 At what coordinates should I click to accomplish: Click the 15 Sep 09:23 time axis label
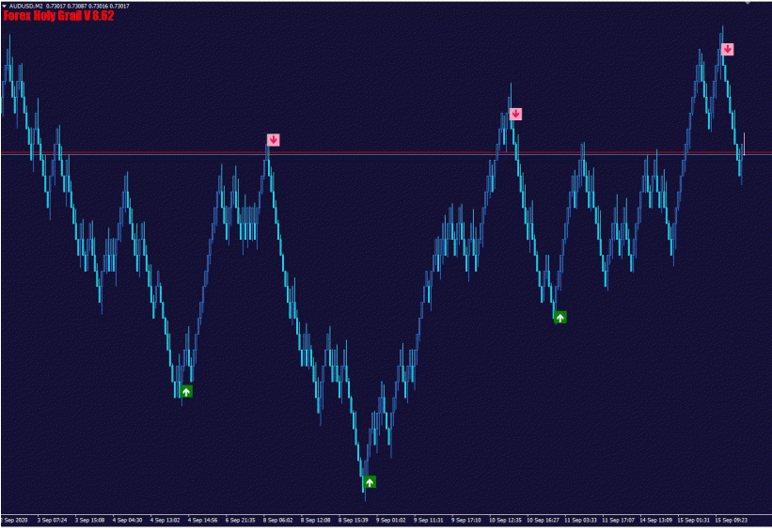(x=731, y=520)
